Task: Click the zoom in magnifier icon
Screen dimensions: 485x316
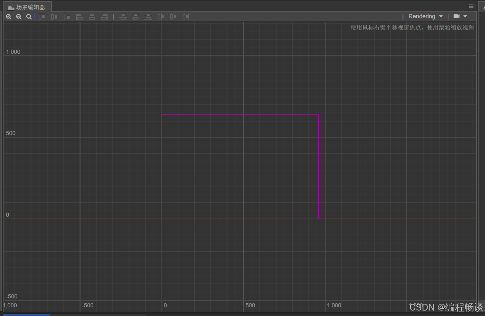Action: pyautogui.click(x=9, y=17)
